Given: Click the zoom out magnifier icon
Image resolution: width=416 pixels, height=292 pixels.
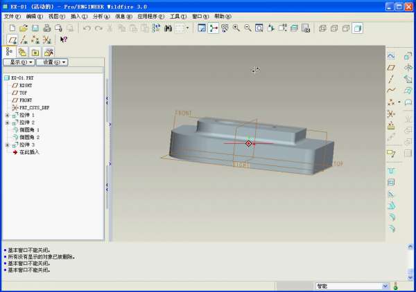Looking at the screenshot, I should point(248,28).
